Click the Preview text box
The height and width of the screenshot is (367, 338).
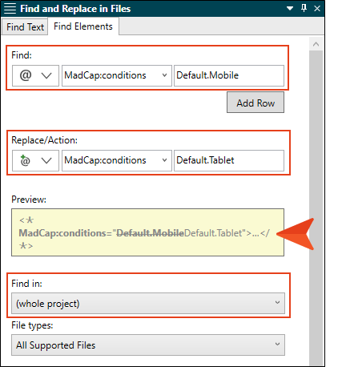click(147, 232)
